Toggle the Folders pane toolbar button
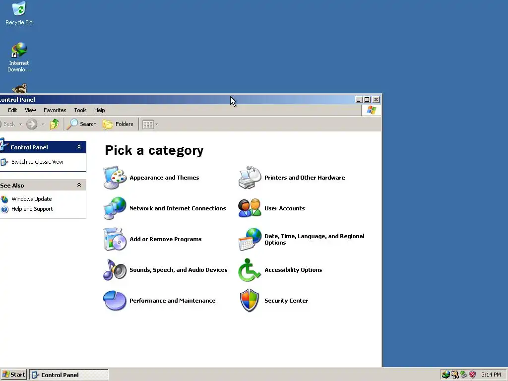This screenshot has width=508, height=381. pyautogui.click(x=118, y=124)
